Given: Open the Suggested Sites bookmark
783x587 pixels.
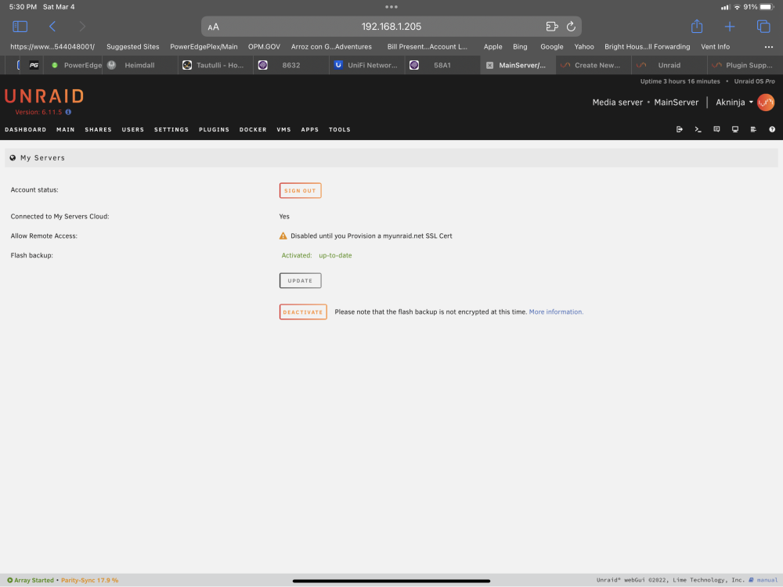Looking at the screenshot, I should [133, 47].
